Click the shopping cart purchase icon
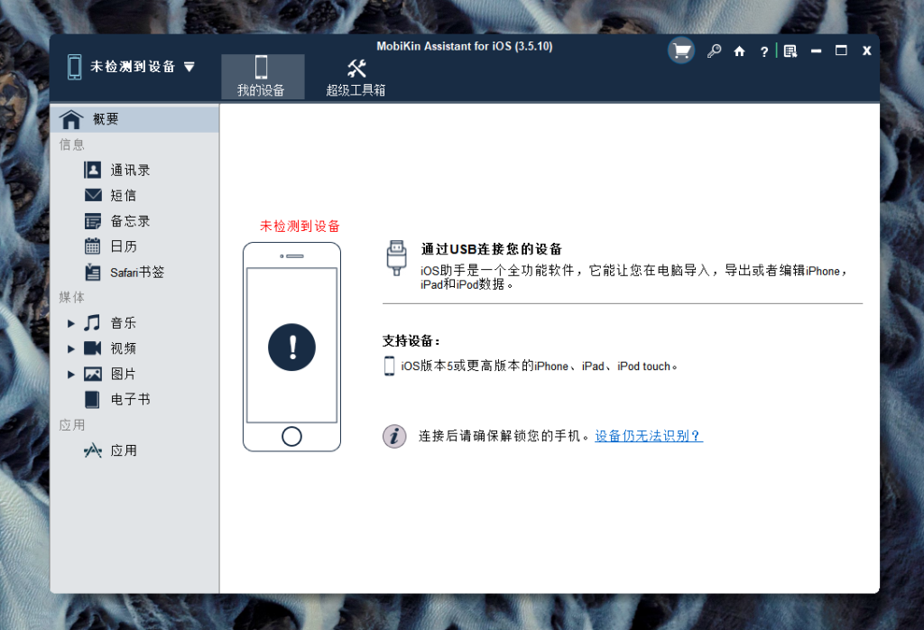 [681, 51]
